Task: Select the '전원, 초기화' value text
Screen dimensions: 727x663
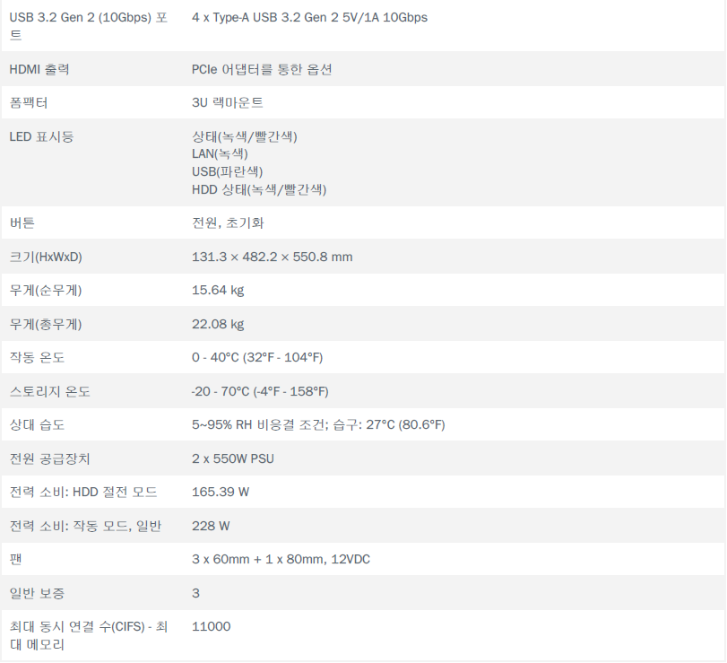Action: (x=228, y=222)
